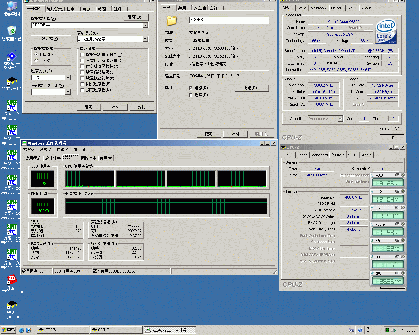Click the Help button in archive dialog
Screen dimensions: 419x335
(x=141, y=107)
